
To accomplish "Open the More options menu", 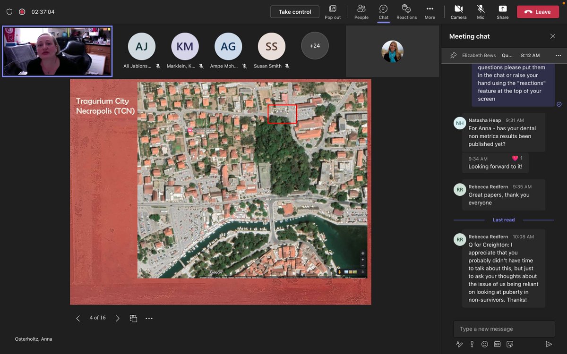I will click(x=430, y=9).
